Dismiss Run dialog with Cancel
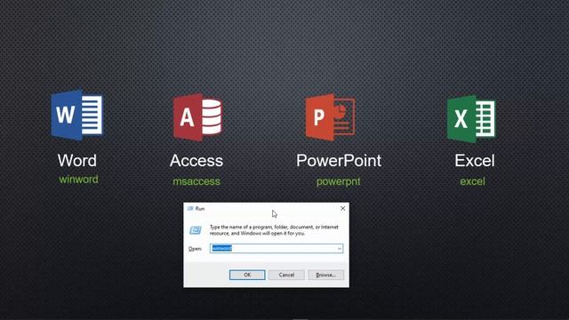Image resolution: width=569 pixels, height=320 pixels. [x=286, y=275]
